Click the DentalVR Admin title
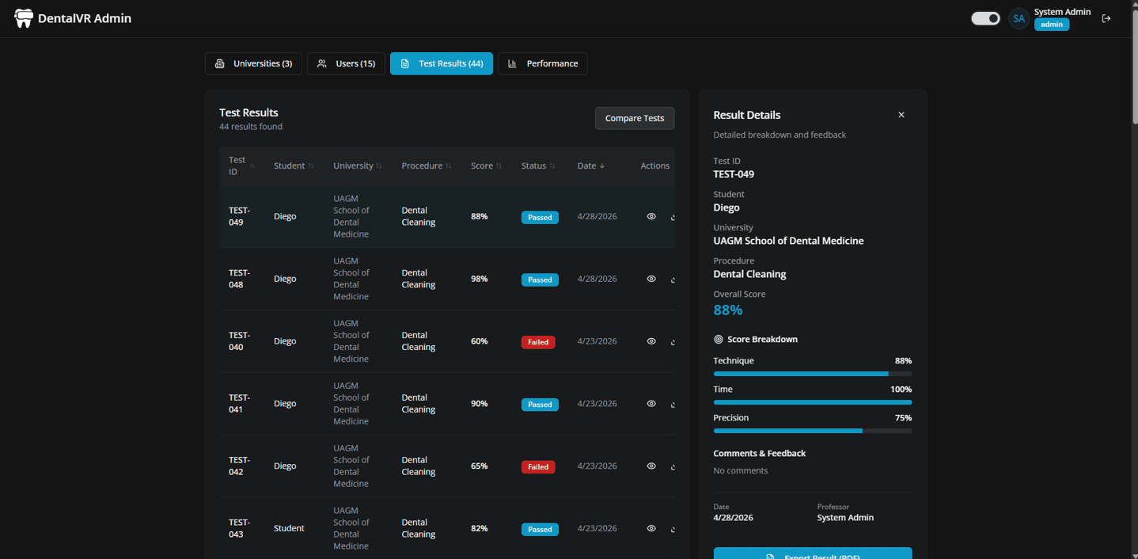1138x559 pixels. pyautogui.click(x=85, y=18)
